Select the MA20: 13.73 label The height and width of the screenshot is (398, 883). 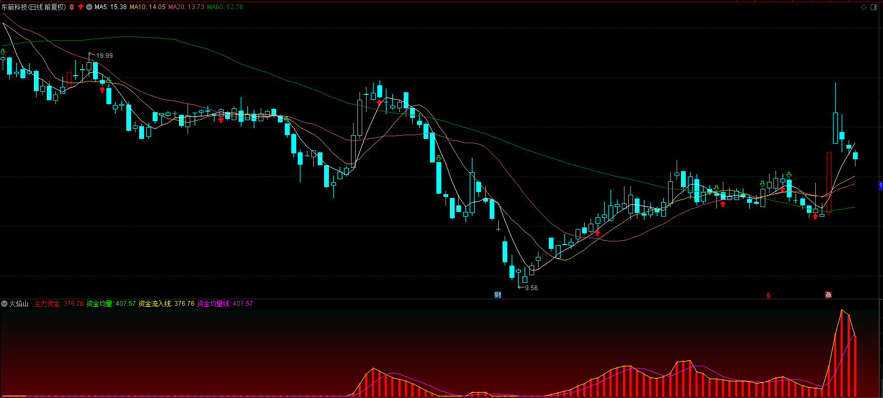pyautogui.click(x=186, y=7)
